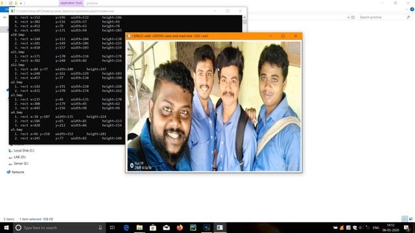Open the quick access toolbar dropdown arrow

pyautogui.click(x=21, y=3)
